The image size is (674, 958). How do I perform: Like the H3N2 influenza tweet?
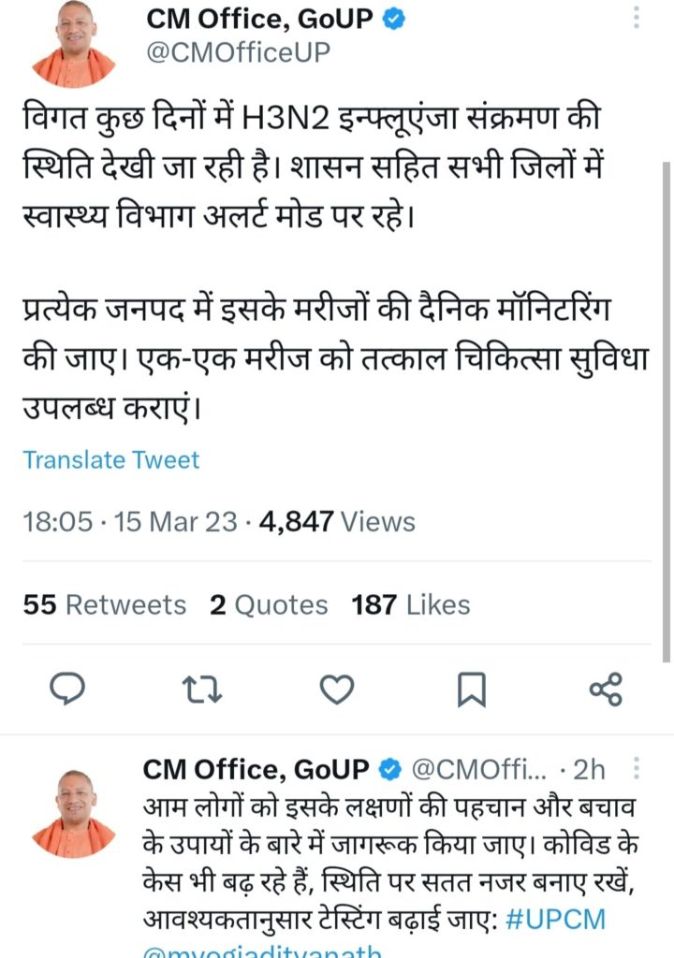tap(337, 690)
